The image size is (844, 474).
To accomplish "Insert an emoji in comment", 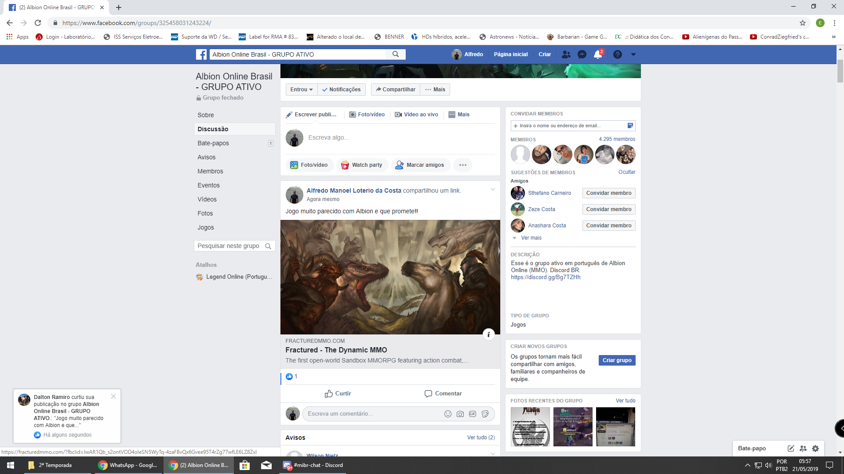I will click(x=448, y=414).
